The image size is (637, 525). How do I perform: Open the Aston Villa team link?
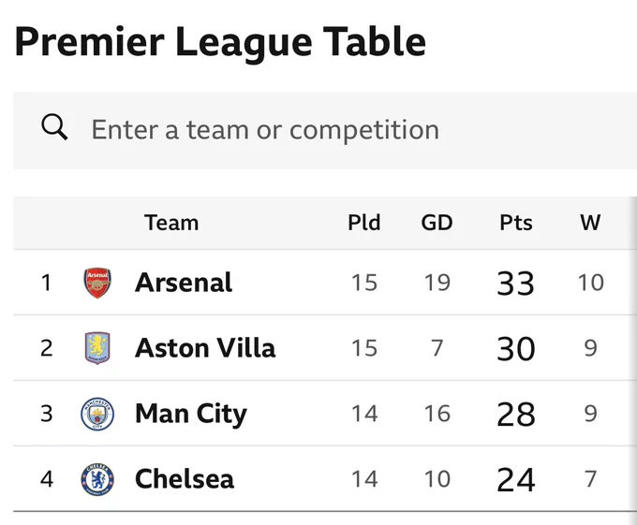tap(205, 348)
